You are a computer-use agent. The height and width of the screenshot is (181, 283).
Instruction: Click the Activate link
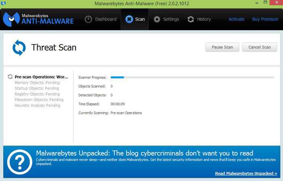pyautogui.click(x=237, y=19)
